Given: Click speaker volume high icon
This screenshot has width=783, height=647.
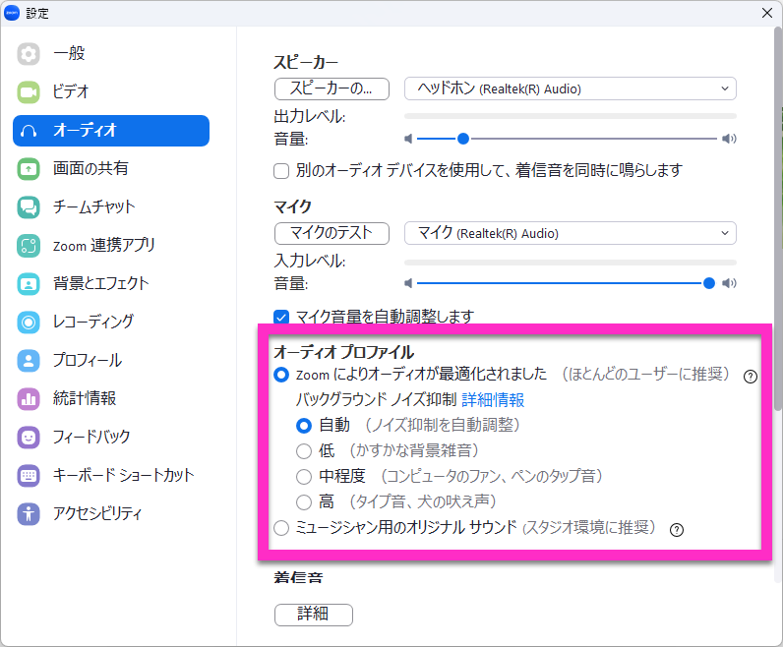Looking at the screenshot, I should (729, 139).
